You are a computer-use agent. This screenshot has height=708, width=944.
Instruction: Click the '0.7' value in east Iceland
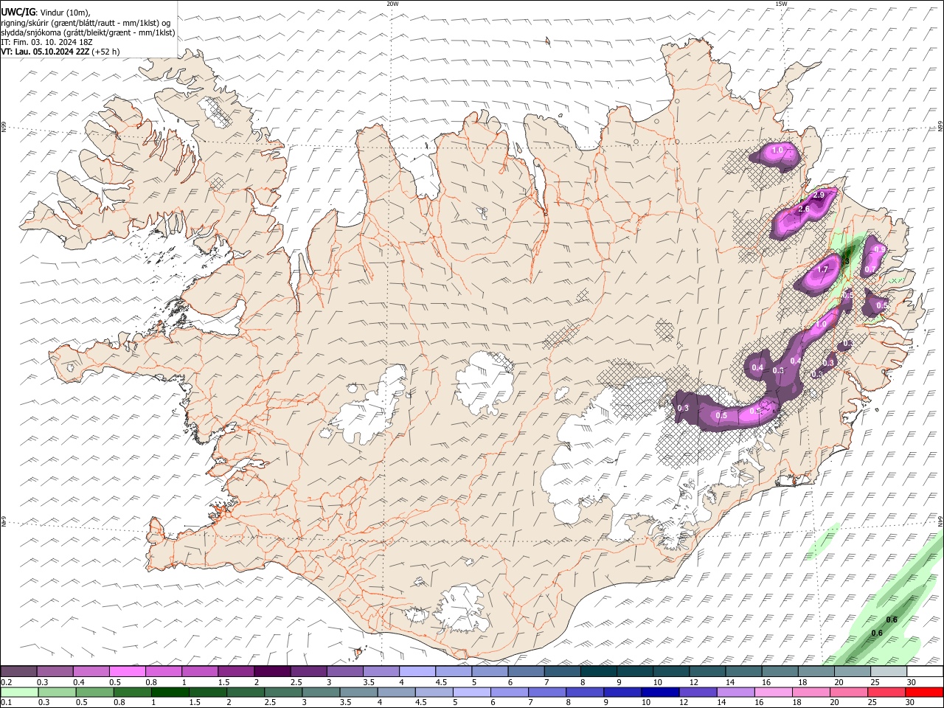pos(870,270)
